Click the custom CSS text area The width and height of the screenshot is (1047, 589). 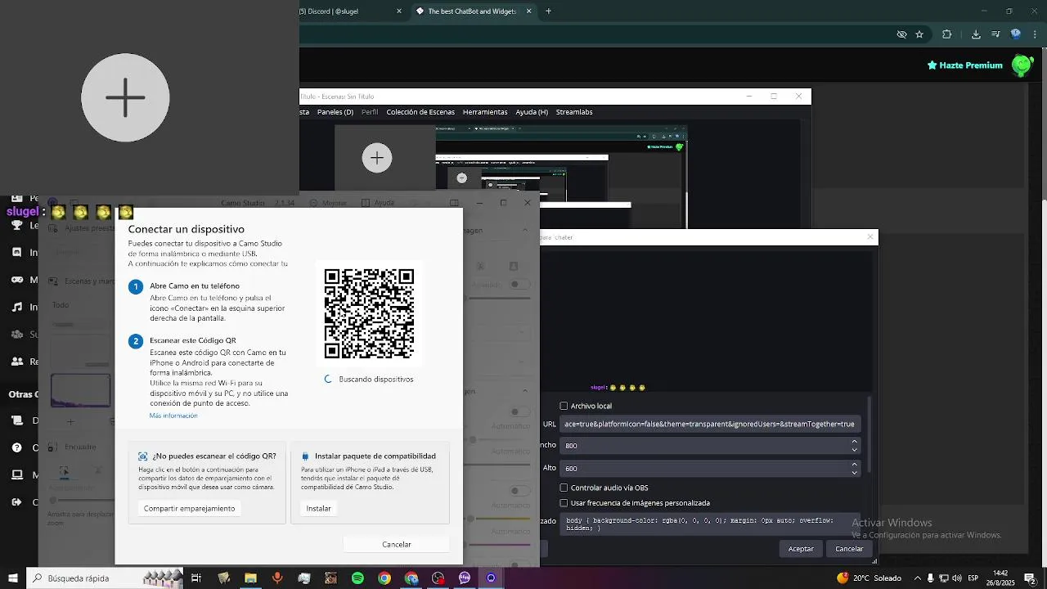pyautogui.click(x=710, y=524)
